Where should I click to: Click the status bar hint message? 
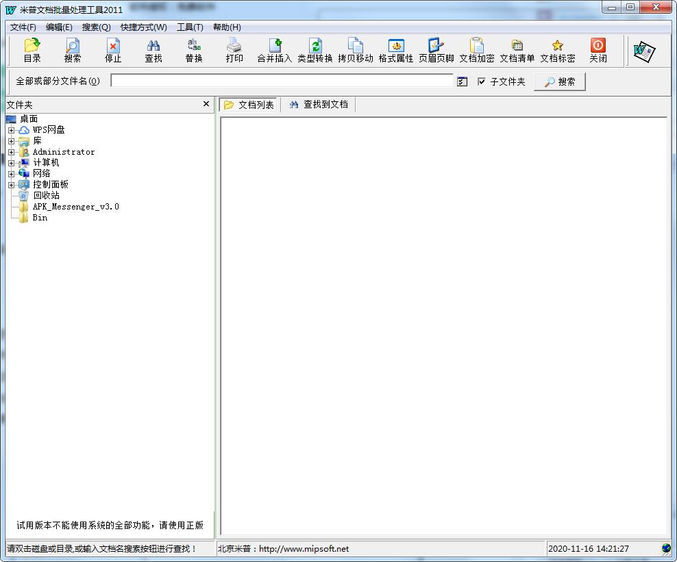pyautogui.click(x=102, y=548)
